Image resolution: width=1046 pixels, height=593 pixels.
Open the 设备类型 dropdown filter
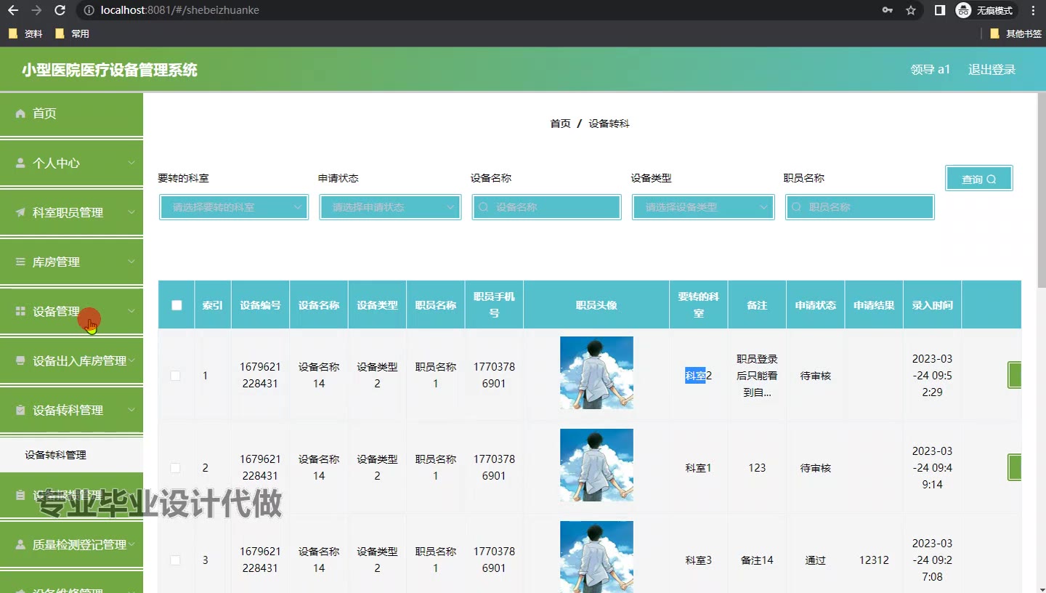pyautogui.click(x=703, y=207)
